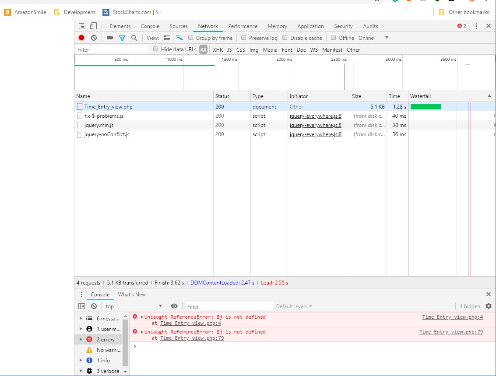
Task: Toggle the network filter funnel icon
Action: [x=122, y=38]
